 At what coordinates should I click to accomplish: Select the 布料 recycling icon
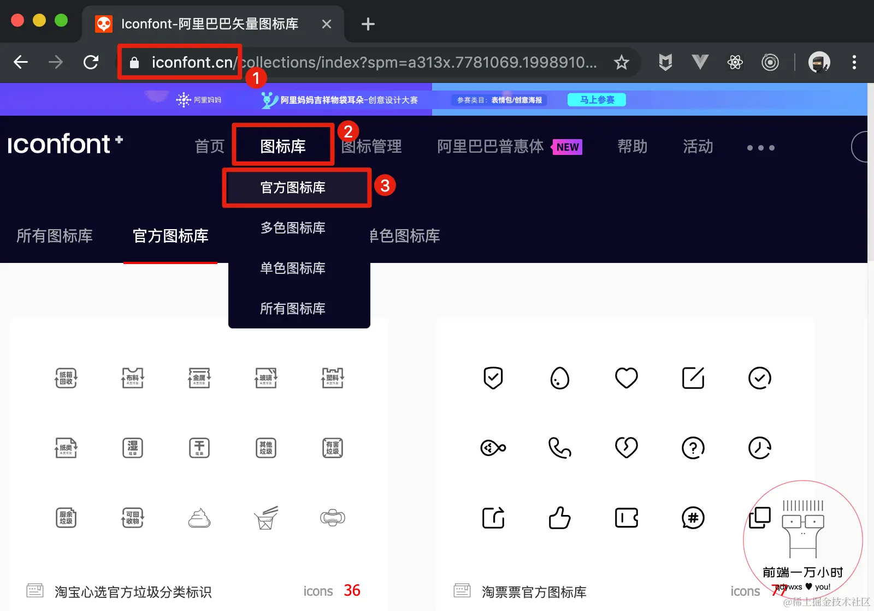point(133,378)
